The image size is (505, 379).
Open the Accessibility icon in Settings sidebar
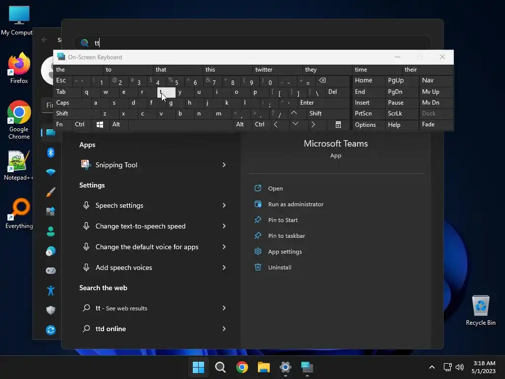[51, 290]
